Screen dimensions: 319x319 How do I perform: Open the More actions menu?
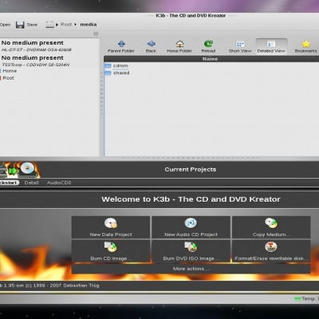[x=191, y=269]
